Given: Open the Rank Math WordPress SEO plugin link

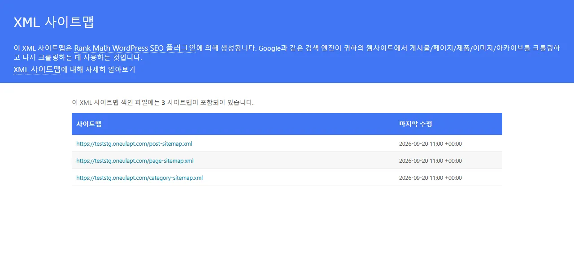Looking at the screenshot, I should [x=135, y=48].
